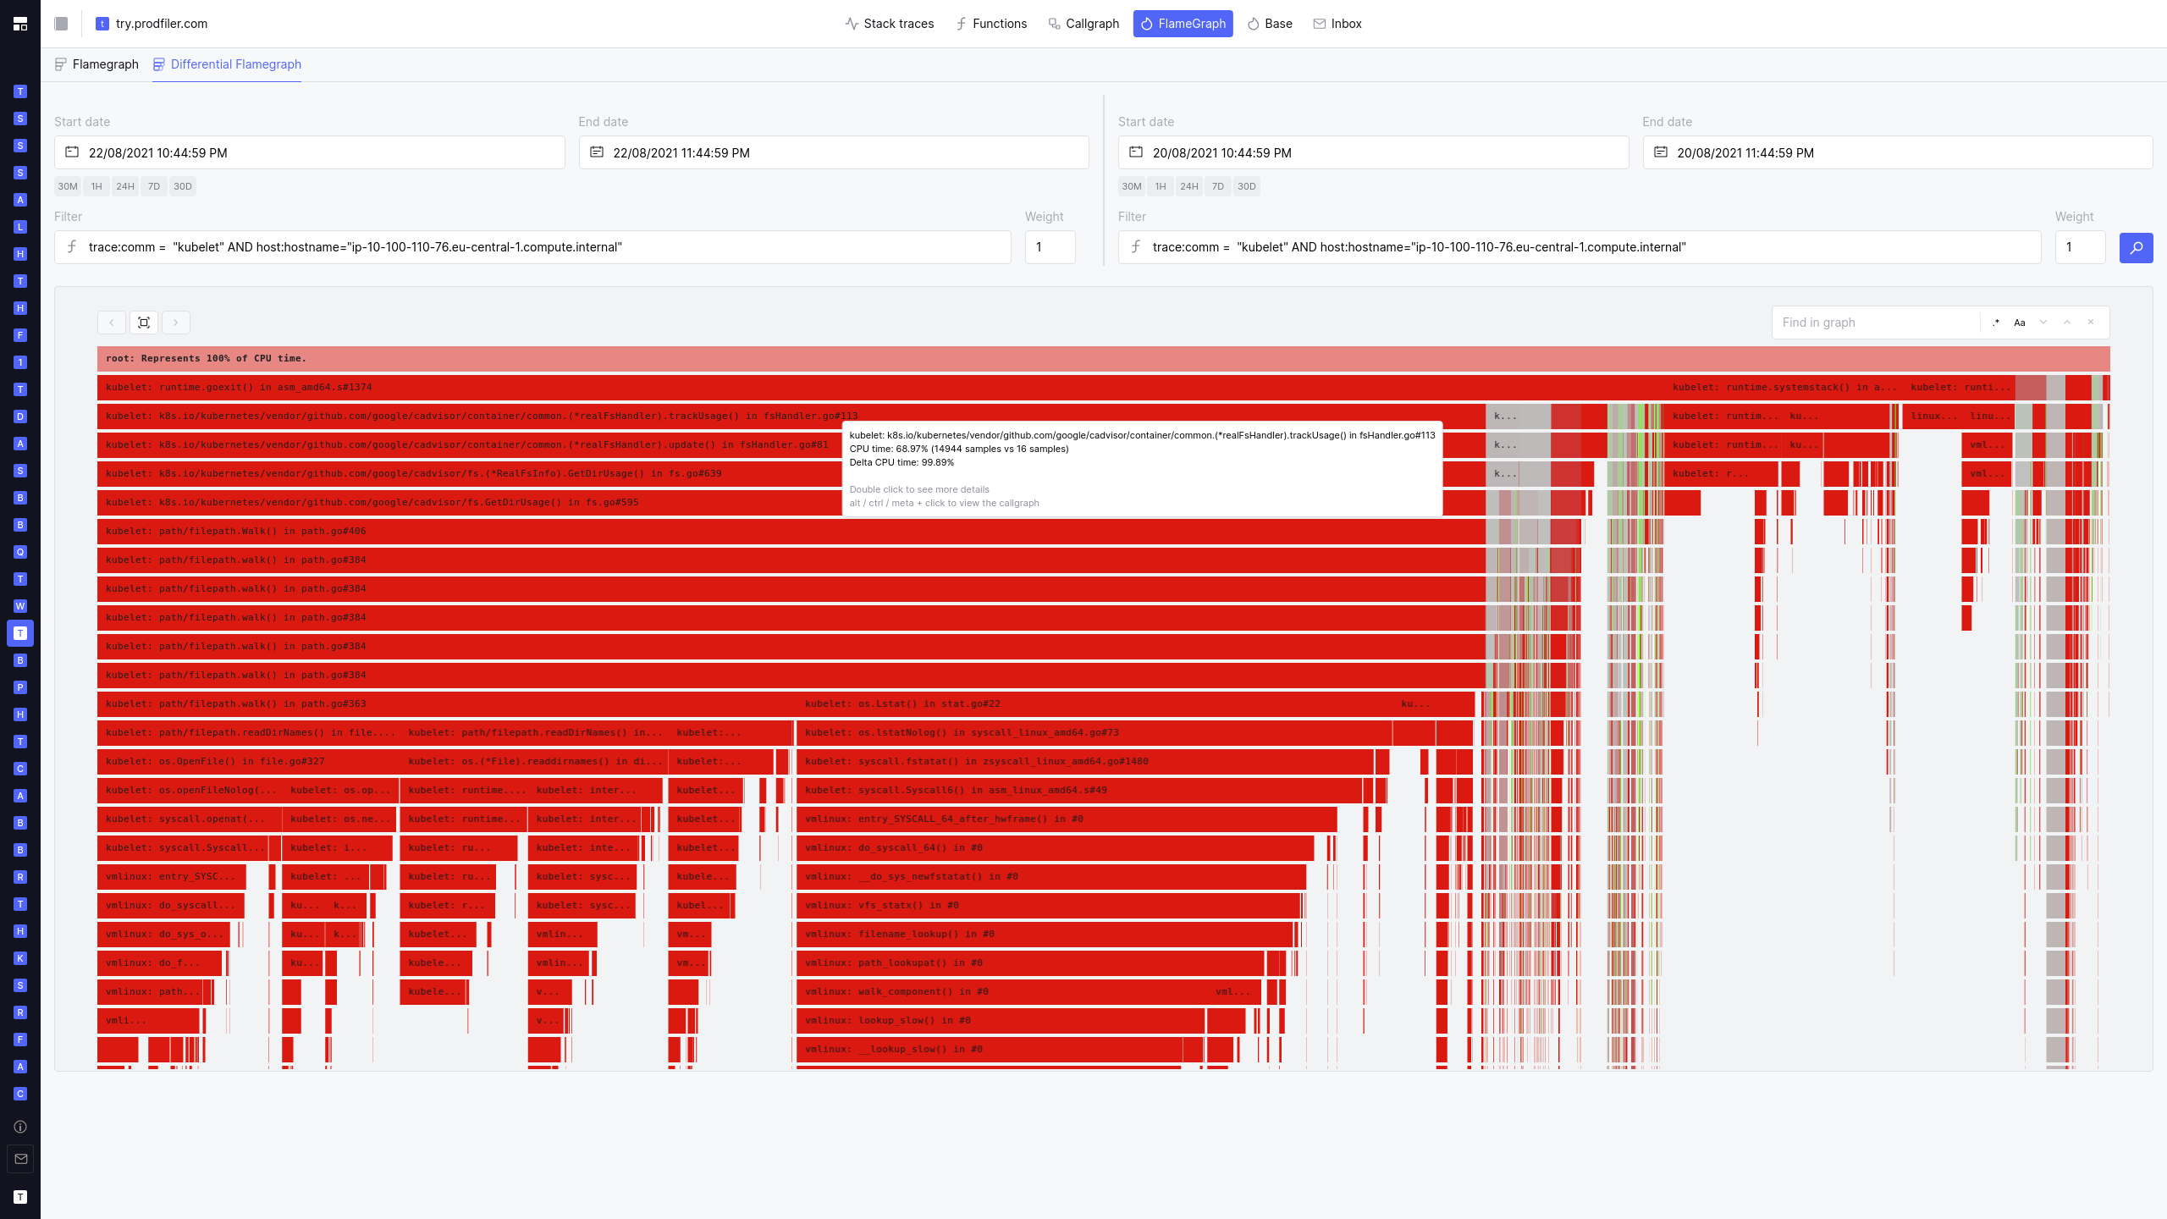Choose the left 30D time range preset
The width and height of the screenshot is (2167, 1219).
183,186
